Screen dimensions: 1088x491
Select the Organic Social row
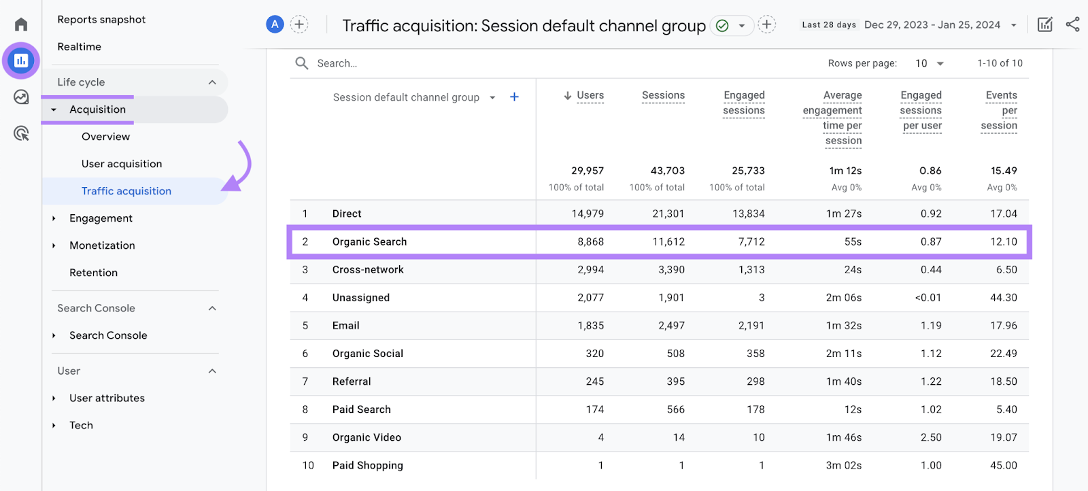tap(659, 354)
